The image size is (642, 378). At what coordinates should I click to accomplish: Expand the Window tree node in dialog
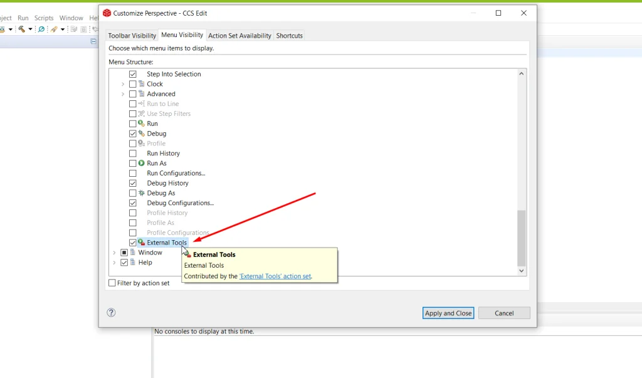point(114,252)
